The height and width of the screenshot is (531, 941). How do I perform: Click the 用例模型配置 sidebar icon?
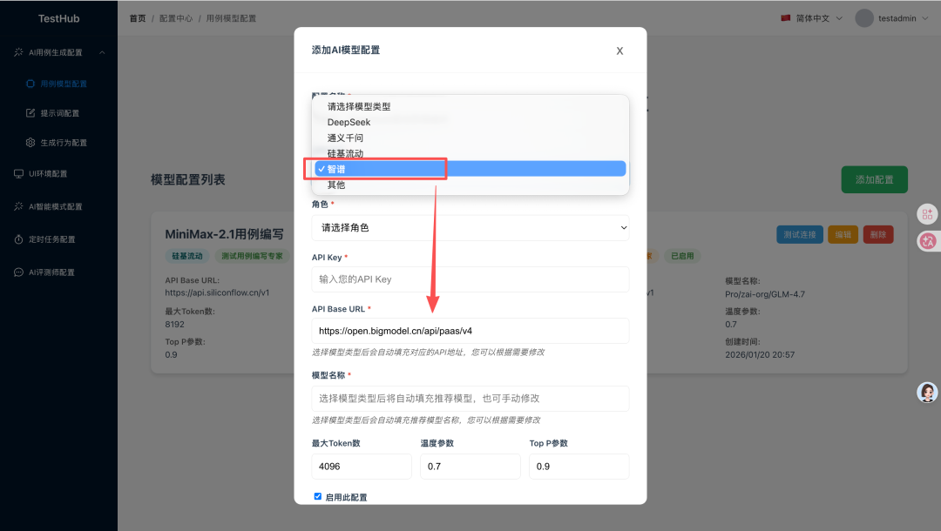coord(30,84)
